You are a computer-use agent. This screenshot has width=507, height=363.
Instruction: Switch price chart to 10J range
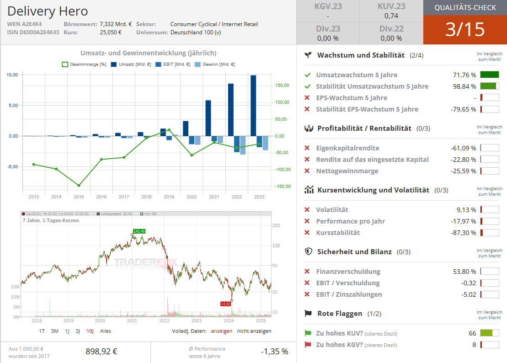click(90, 331)
